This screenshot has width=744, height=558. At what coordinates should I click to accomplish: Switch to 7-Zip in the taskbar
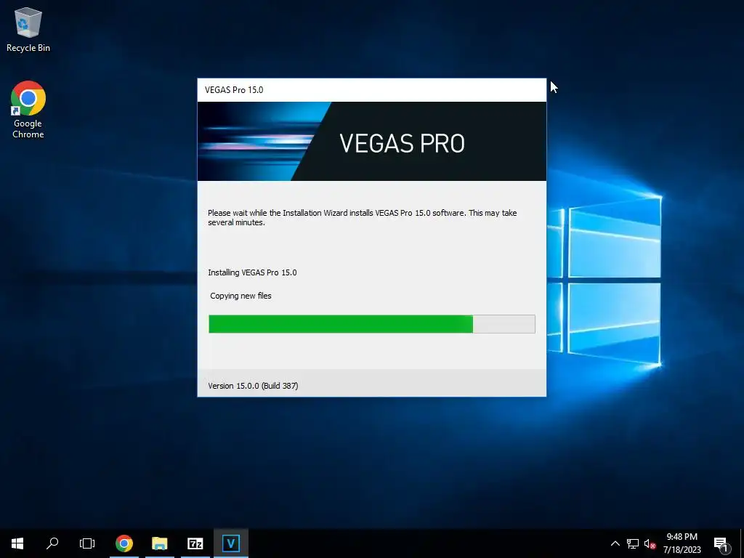195,543
